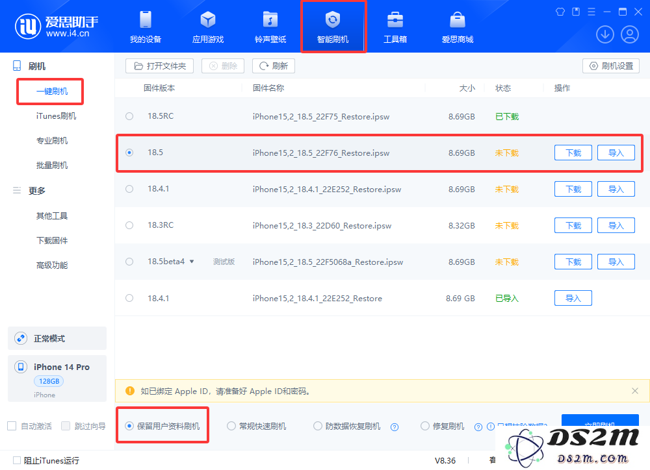Viewport: 650px width, 470px height.
Task: Select the 18.5 firmware radio button
Action: tap(129, 153)
